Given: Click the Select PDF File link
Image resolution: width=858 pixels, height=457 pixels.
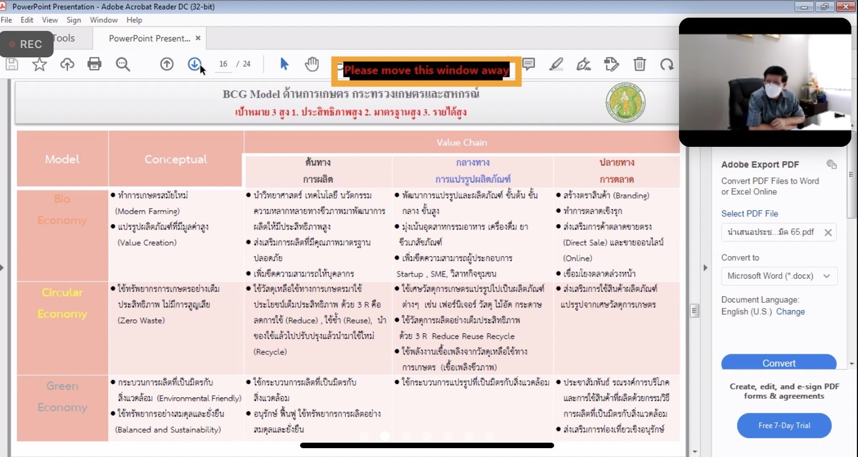Looking at the screenshot, I should pyautogui.click(x=750, y=214).
